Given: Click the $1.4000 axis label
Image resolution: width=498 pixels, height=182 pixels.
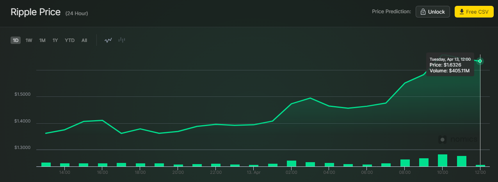Looking at the screenshot, I should (x=22, y=122).
